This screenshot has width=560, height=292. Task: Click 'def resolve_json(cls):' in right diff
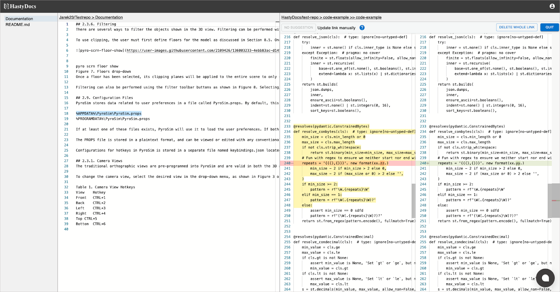click(x=452, y=37)
